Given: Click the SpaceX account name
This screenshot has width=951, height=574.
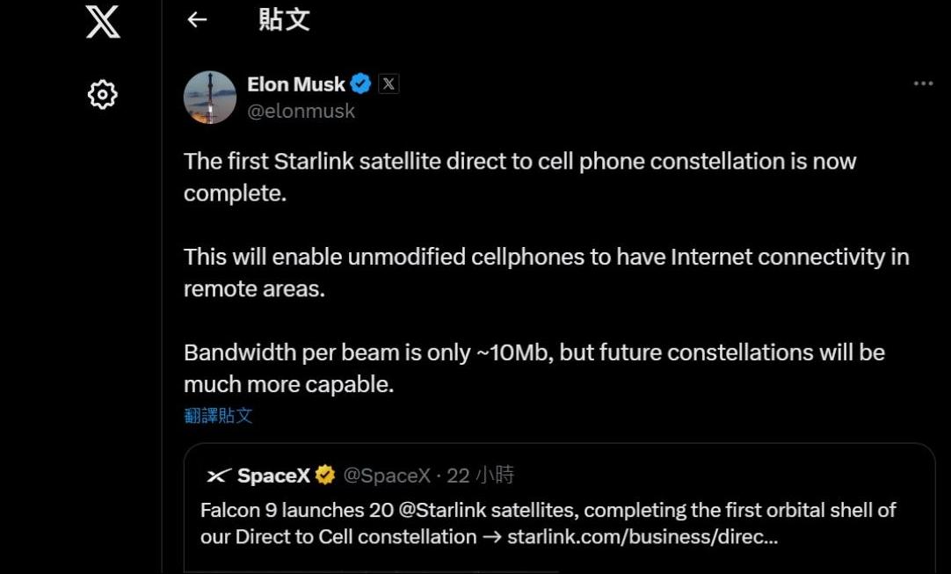Looking at the screenshot, I should click(273, 476).
